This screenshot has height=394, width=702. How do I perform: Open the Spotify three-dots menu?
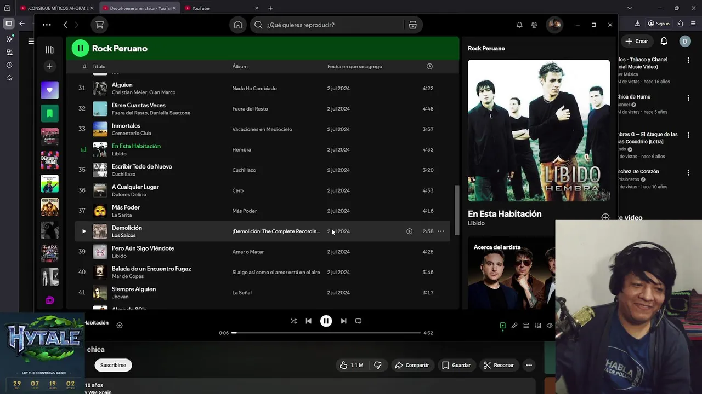(47, 25)
